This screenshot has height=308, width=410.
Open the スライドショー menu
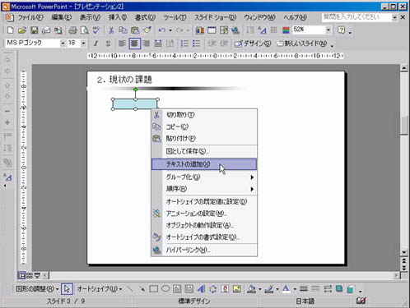215,17
